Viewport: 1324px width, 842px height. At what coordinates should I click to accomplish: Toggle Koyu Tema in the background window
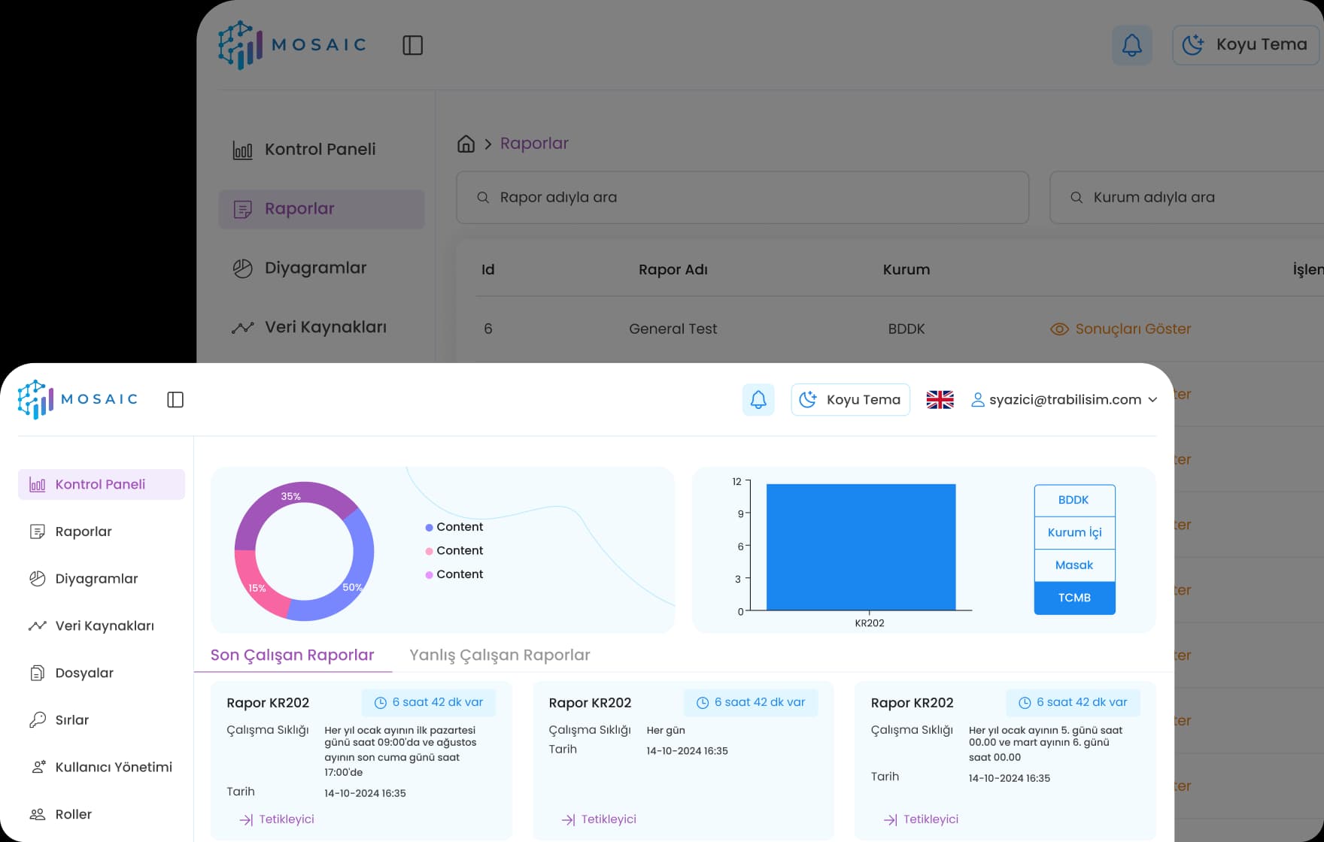(1246, 45)
